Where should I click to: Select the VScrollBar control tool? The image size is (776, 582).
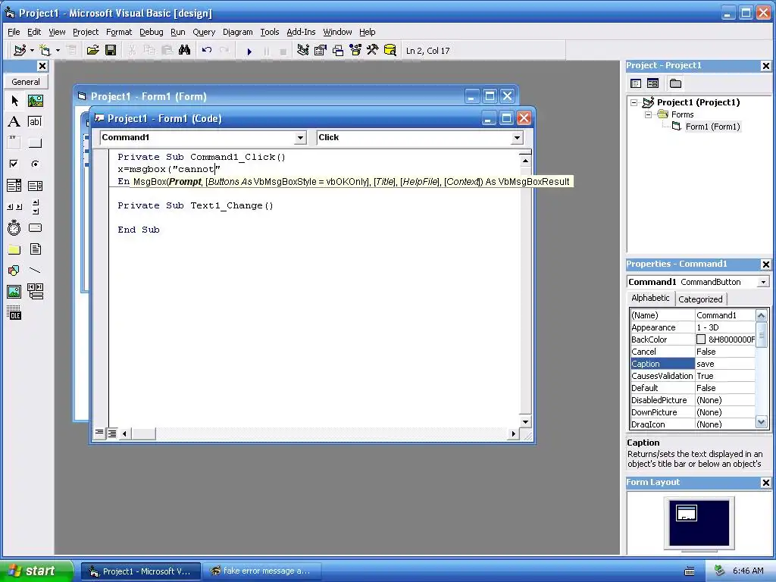coord(35,207)
